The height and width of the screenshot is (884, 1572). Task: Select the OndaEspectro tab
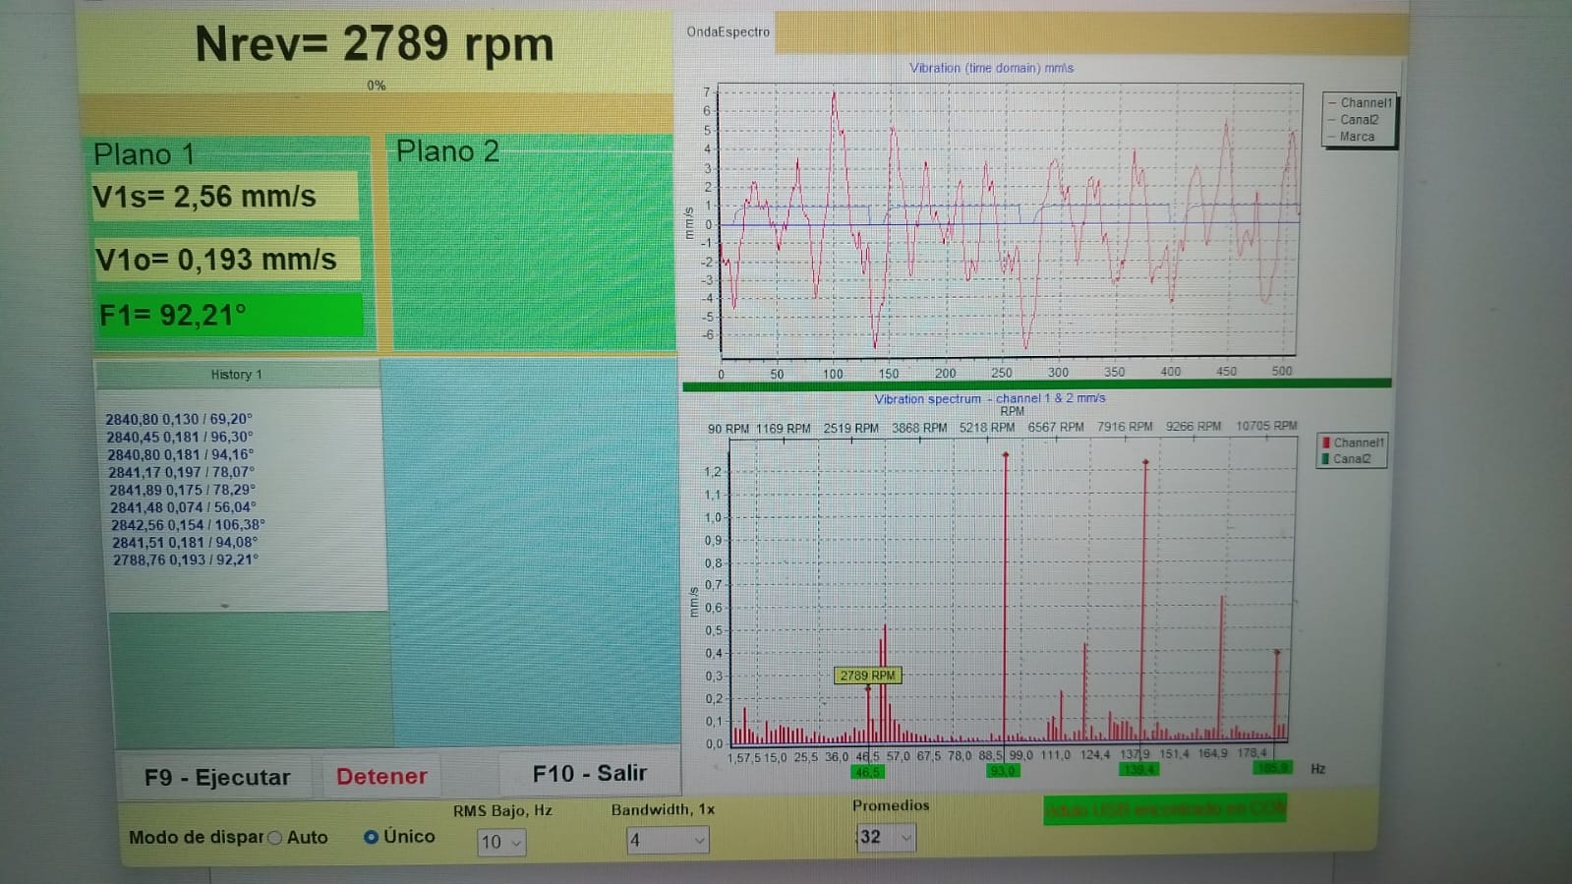(728, 32)
